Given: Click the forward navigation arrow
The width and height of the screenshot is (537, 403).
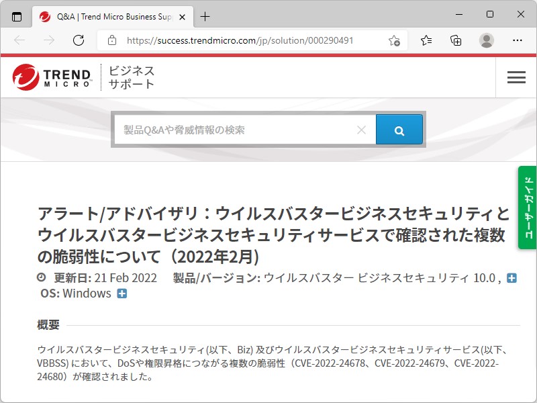Looking at the screenshot, I should click(48, 40).
